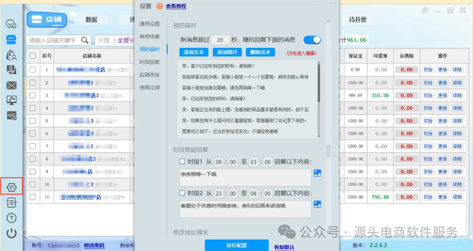473x251 pixels.
Task: Open the settings gear sidebar icon
Action: 11,187
